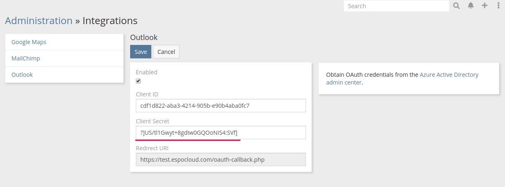Image resolution: width=505 pixels, height=187 pixels.
Task: Select Outlook in the integrations list
Action: point(22,75)
